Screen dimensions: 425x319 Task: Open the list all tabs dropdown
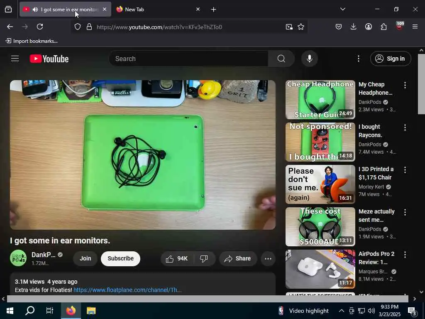tap(342, 9)
